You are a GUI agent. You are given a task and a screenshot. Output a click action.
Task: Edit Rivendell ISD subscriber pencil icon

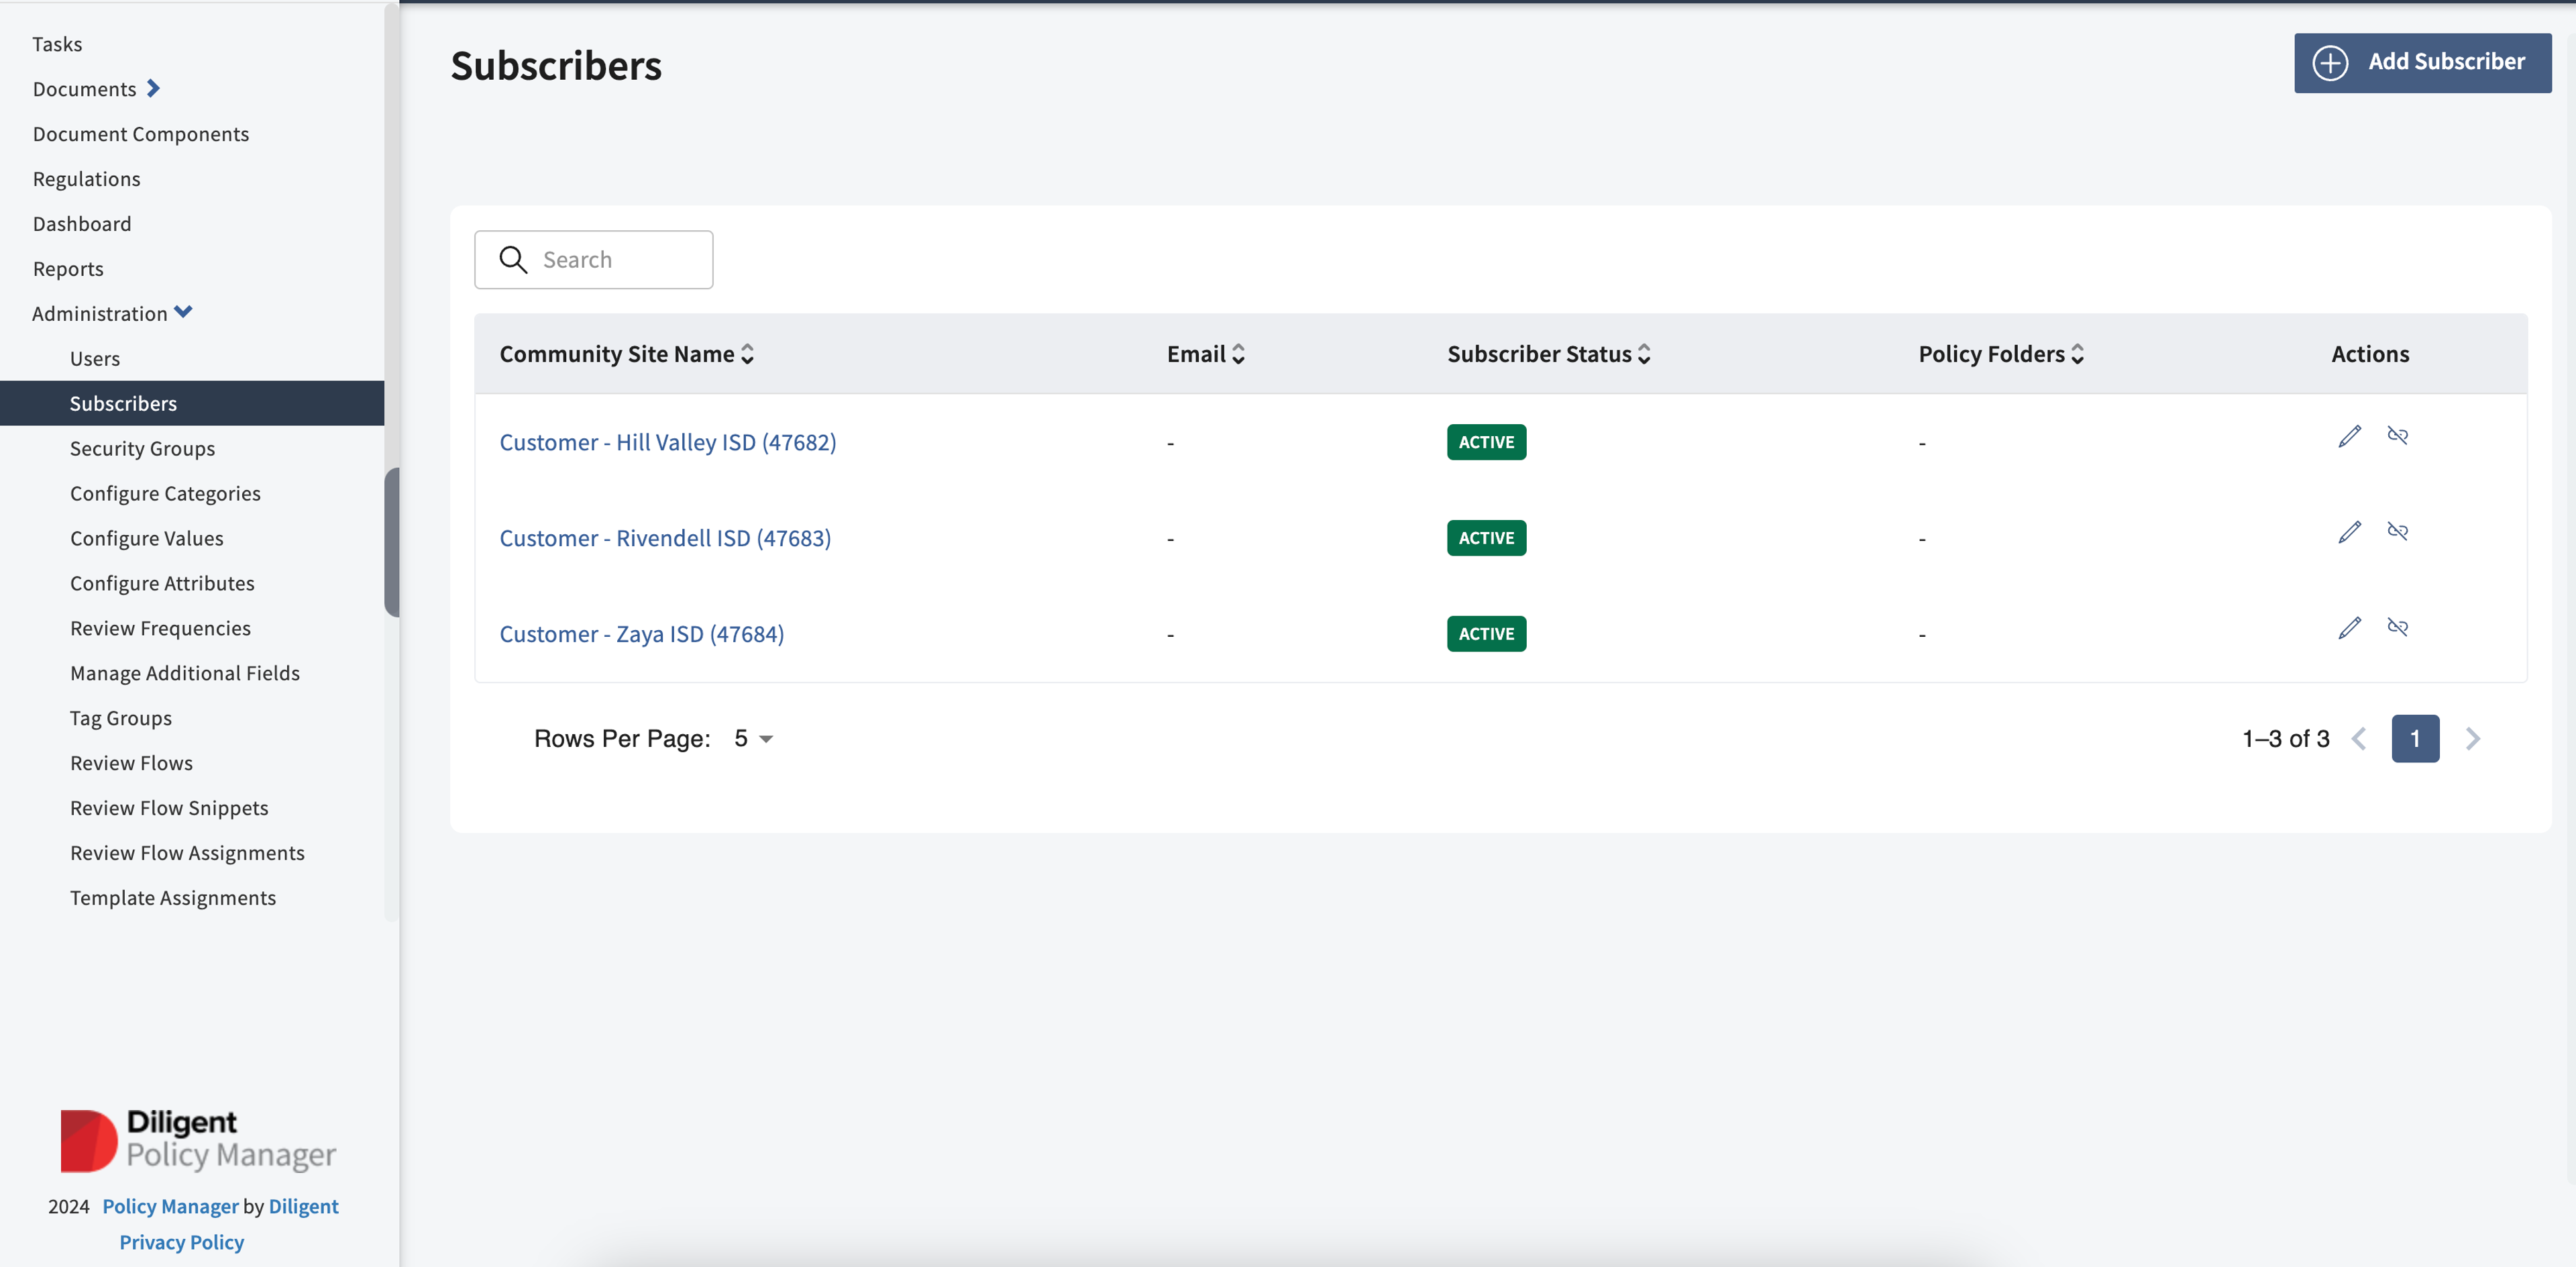click(x=2349, y=532)
